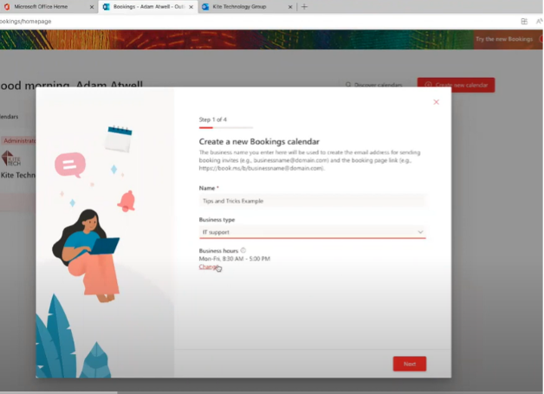Close the Create Bookings calendar dialog

436,102
